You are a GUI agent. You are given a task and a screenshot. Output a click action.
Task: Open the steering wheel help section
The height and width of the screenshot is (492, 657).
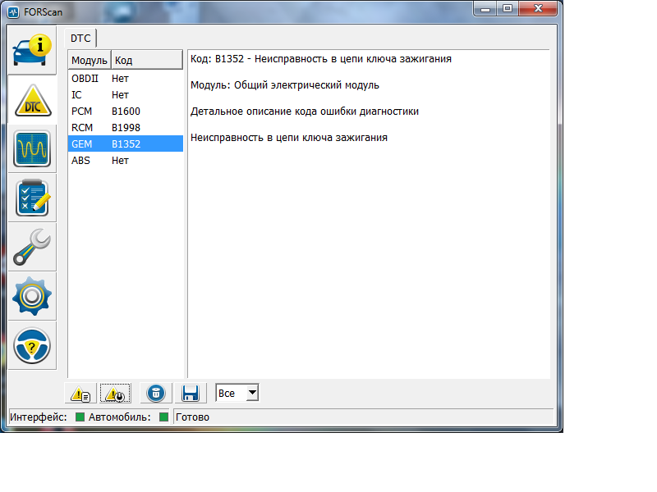pyautogui.click(x=32, y=345)
